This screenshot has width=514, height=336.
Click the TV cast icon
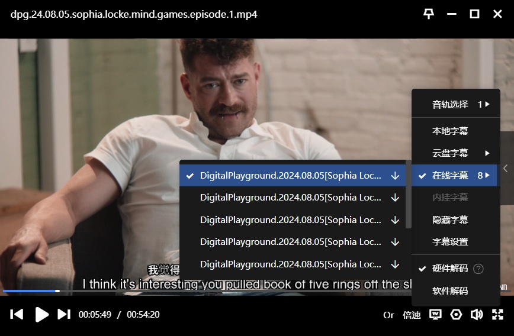coord(435,315)
